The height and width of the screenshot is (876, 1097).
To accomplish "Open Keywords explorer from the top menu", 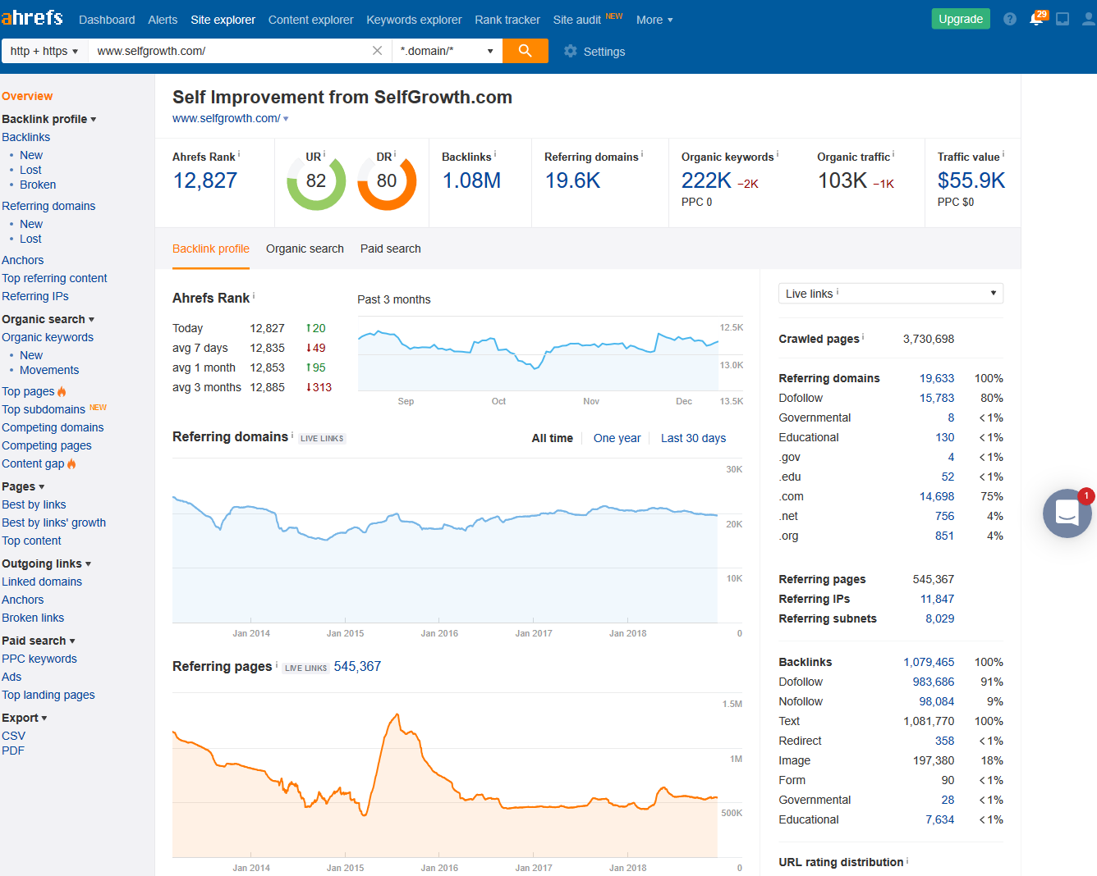I will 414,19.
